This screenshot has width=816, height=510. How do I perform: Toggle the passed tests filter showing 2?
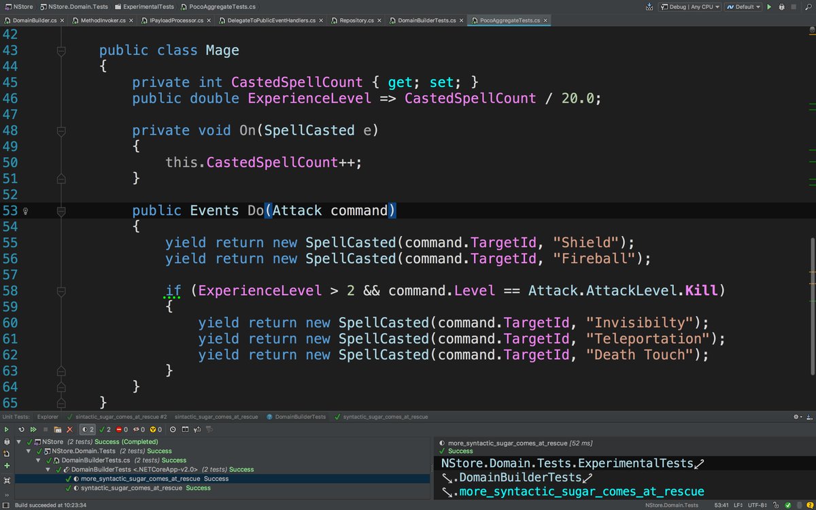[x=105, y=430]
